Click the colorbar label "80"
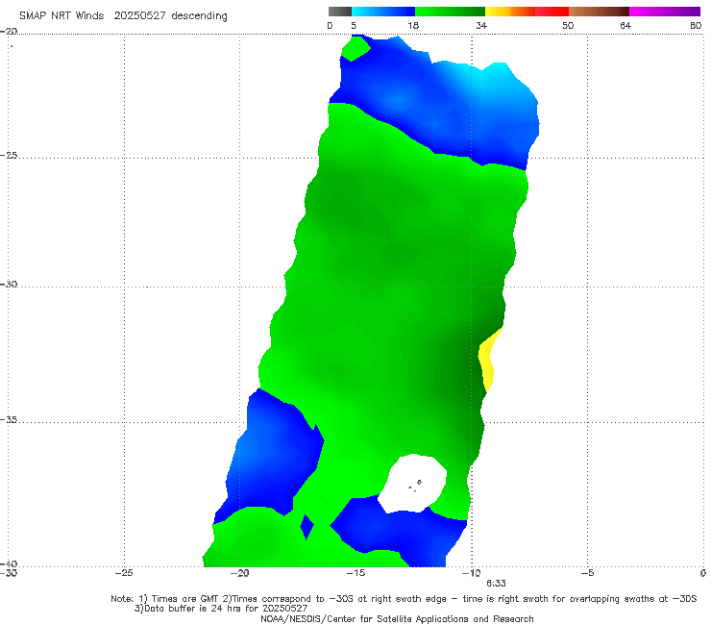The width and height of the screenshot is (711, 625). point(696,26)
